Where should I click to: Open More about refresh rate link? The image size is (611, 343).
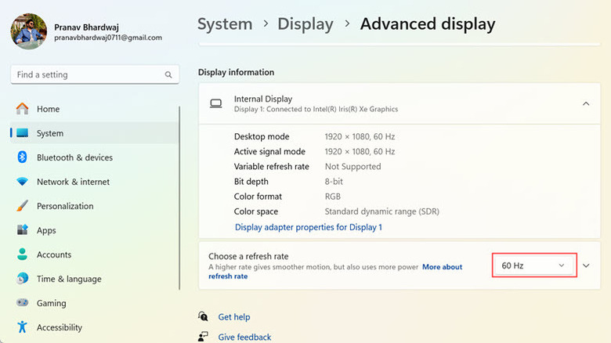(442, 267)
